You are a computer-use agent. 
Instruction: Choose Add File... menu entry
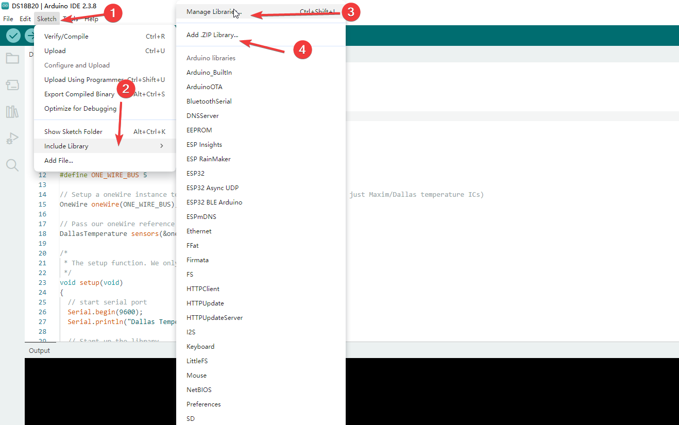coord(105,161)
